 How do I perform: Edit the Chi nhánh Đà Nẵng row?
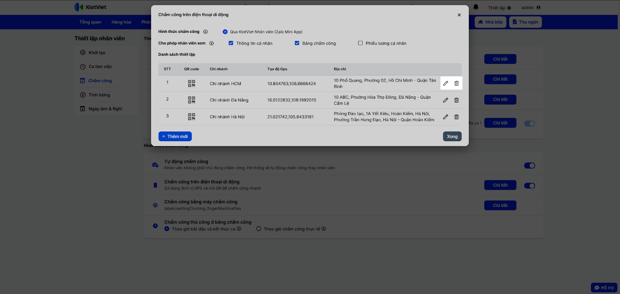tap(446, 100)
